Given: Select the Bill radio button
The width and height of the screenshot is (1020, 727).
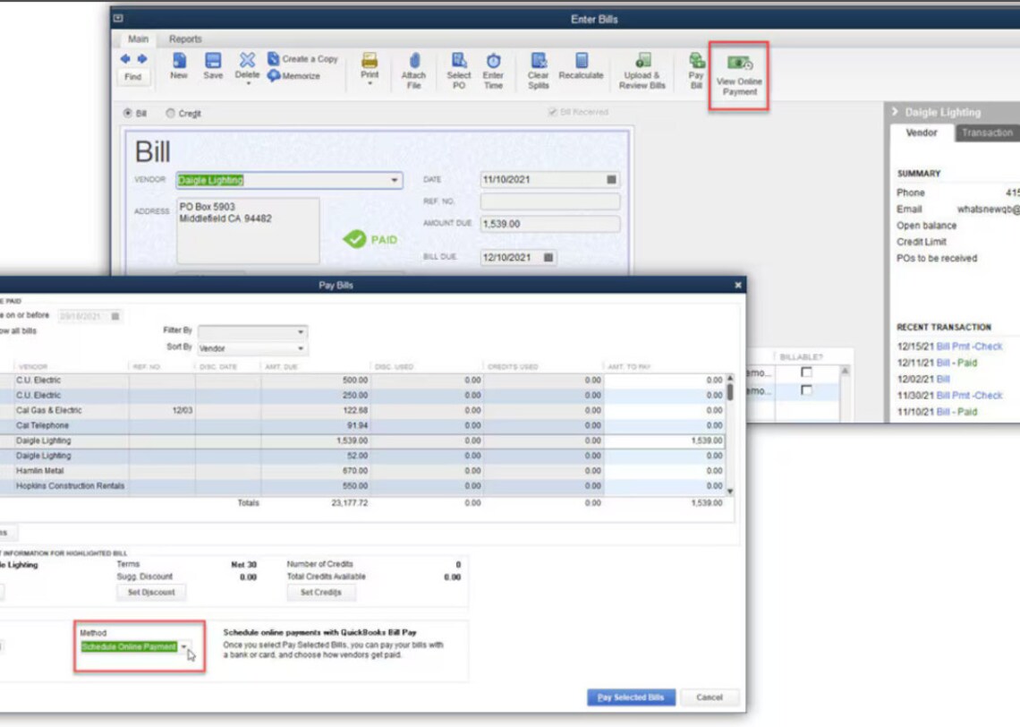Looking at the screenshot, I should point(127,113).
